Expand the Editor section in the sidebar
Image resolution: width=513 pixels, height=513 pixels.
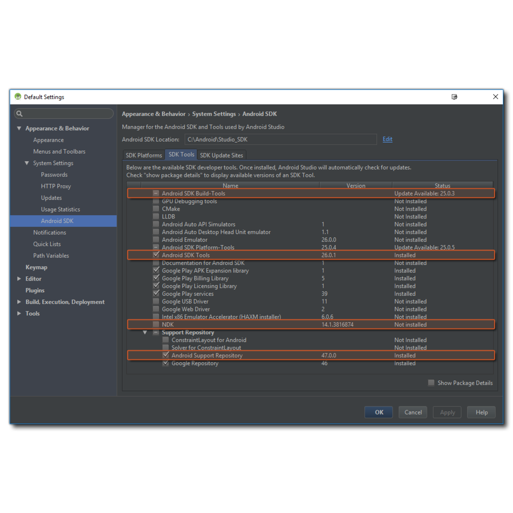coord(19,279)
